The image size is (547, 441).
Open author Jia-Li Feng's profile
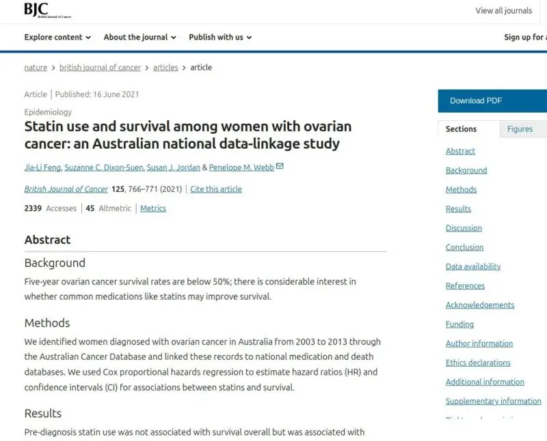pyautogui.click(x=42, y=167)
